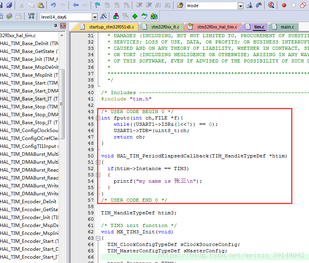Comment out the selection

tap(158, 5)
